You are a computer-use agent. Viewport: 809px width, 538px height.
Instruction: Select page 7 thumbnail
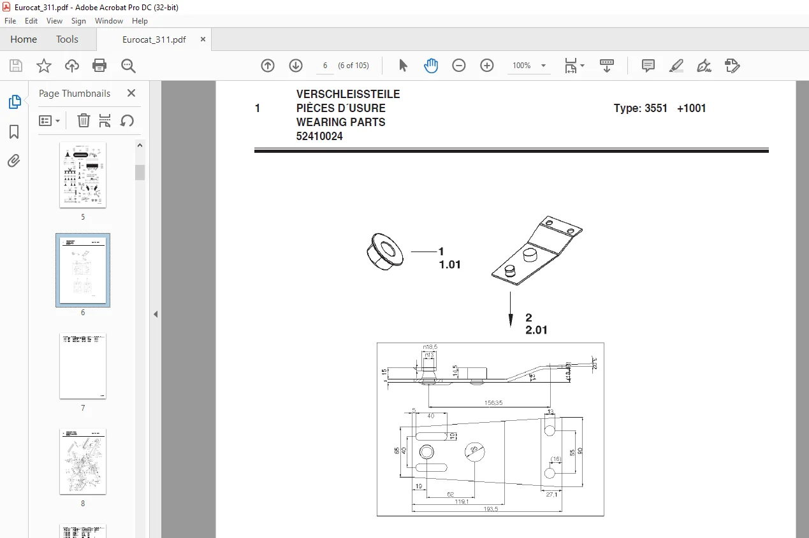click(83, 365)
